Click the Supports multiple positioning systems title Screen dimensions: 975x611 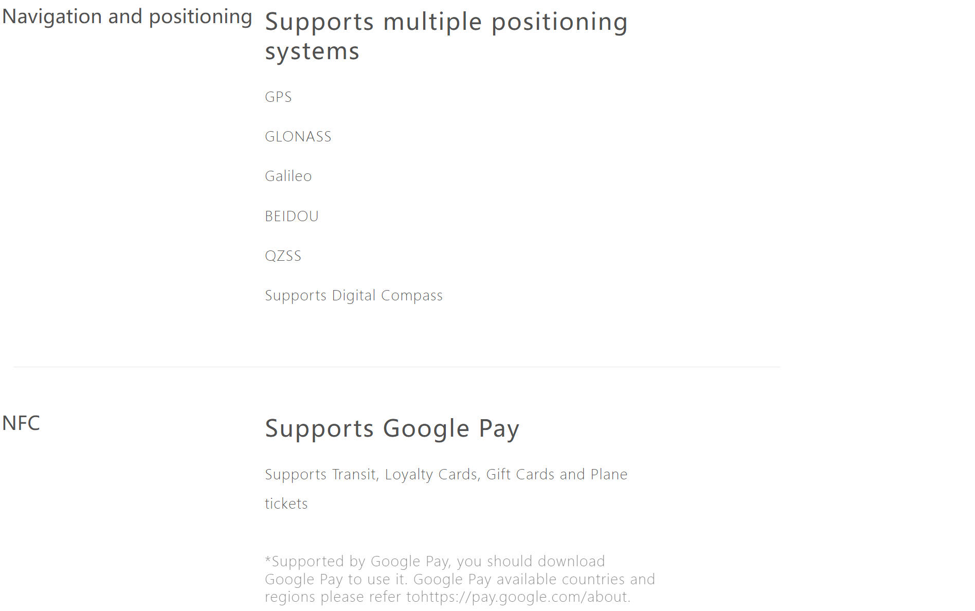tap(446, 37)
